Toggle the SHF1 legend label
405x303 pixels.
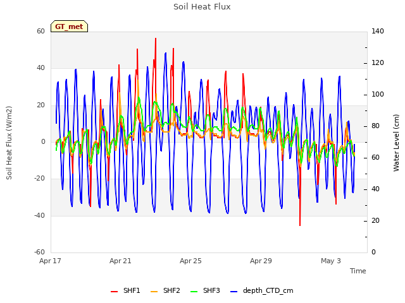click(132, 290)
